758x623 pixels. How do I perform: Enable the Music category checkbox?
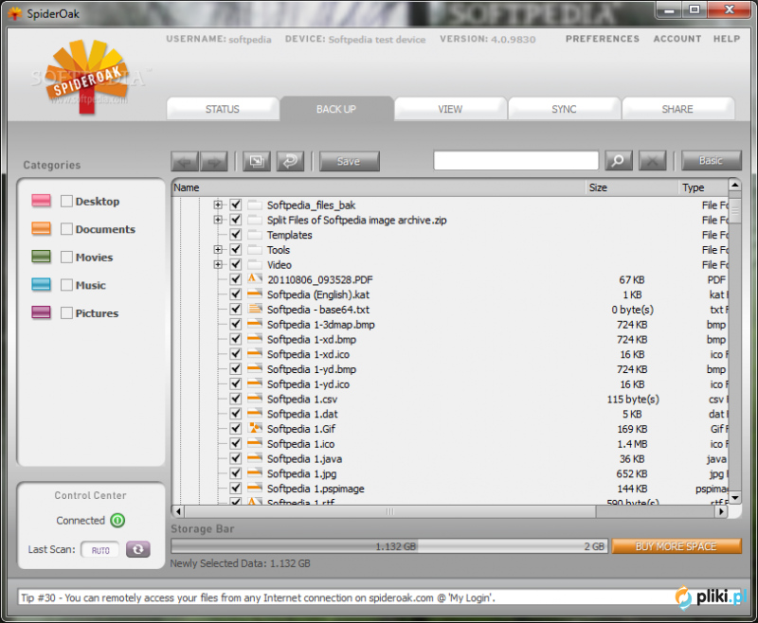click(66, 285)
